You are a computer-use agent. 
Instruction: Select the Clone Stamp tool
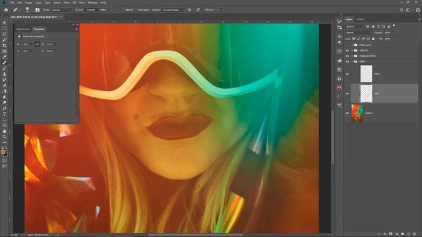click(x=5, y=74)
